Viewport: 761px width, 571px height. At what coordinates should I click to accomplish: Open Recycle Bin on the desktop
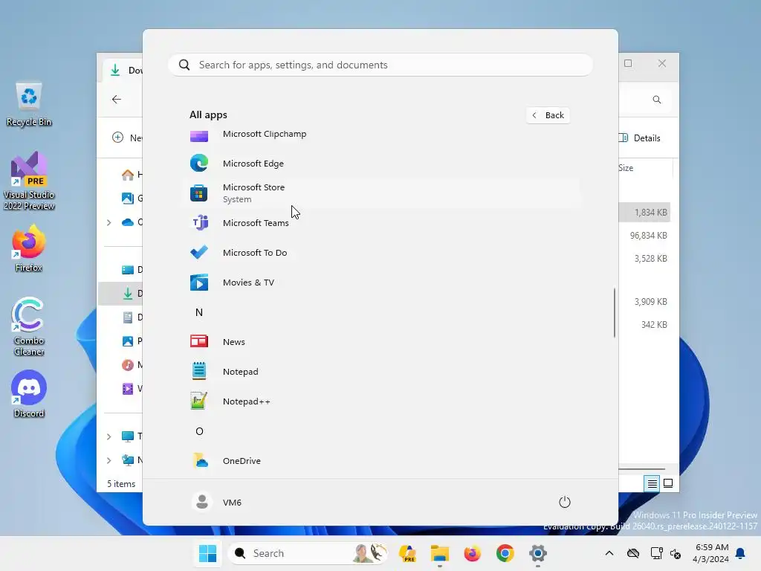click(29, 104)
